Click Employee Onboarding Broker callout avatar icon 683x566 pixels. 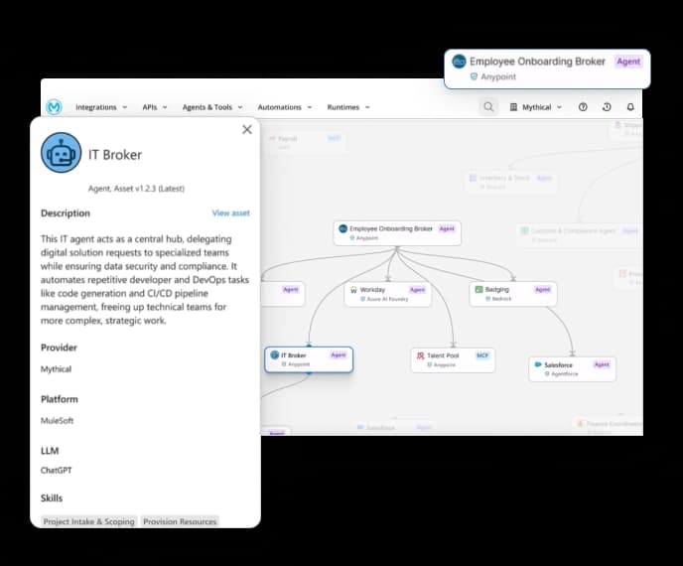459,62
